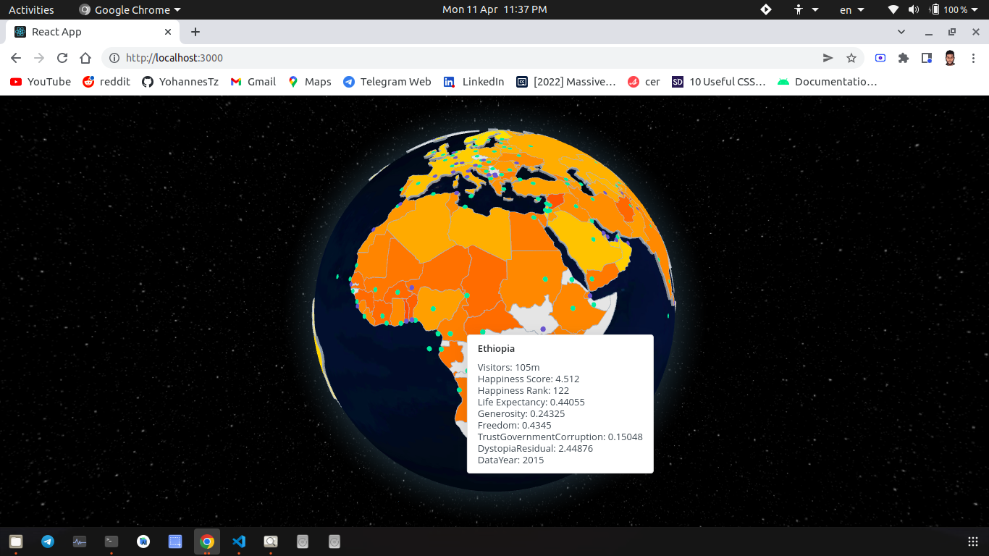
Task: Open the Telegram Web bookmark
Action: (x=387, y=82)
